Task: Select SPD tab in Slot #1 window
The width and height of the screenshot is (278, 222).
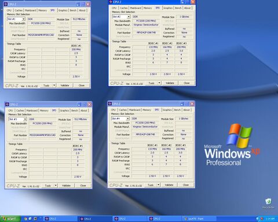Action: pos(53,10)
